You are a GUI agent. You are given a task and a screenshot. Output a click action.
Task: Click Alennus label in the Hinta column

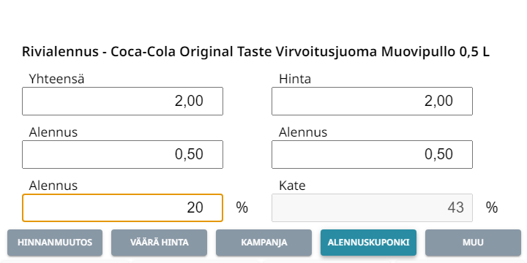(303, 132)
